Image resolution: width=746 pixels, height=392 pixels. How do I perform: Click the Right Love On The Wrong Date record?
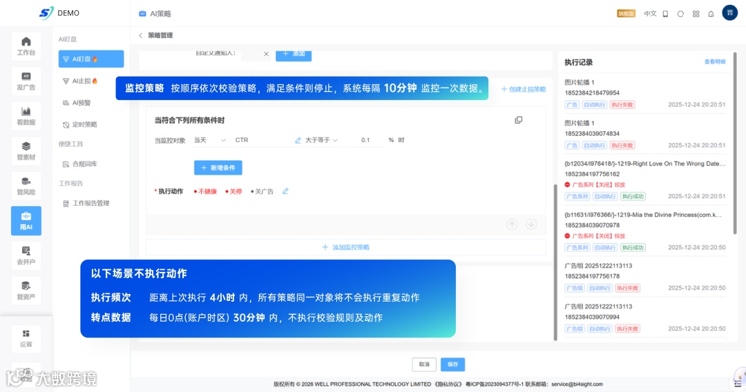(644, 164)
